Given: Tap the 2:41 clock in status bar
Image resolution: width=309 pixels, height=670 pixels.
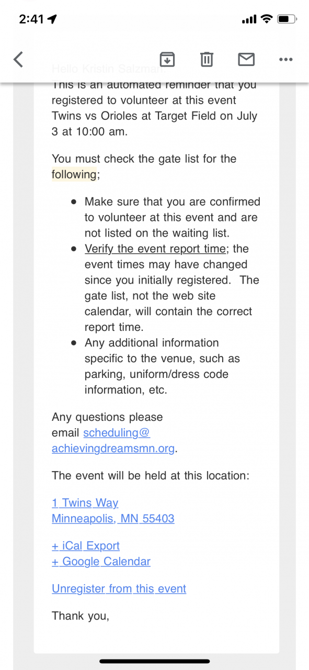Looking at the screenshot, I should [x=31, y=19].
